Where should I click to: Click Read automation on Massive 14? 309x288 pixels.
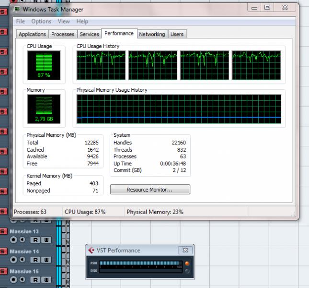[x=35, y=260]
